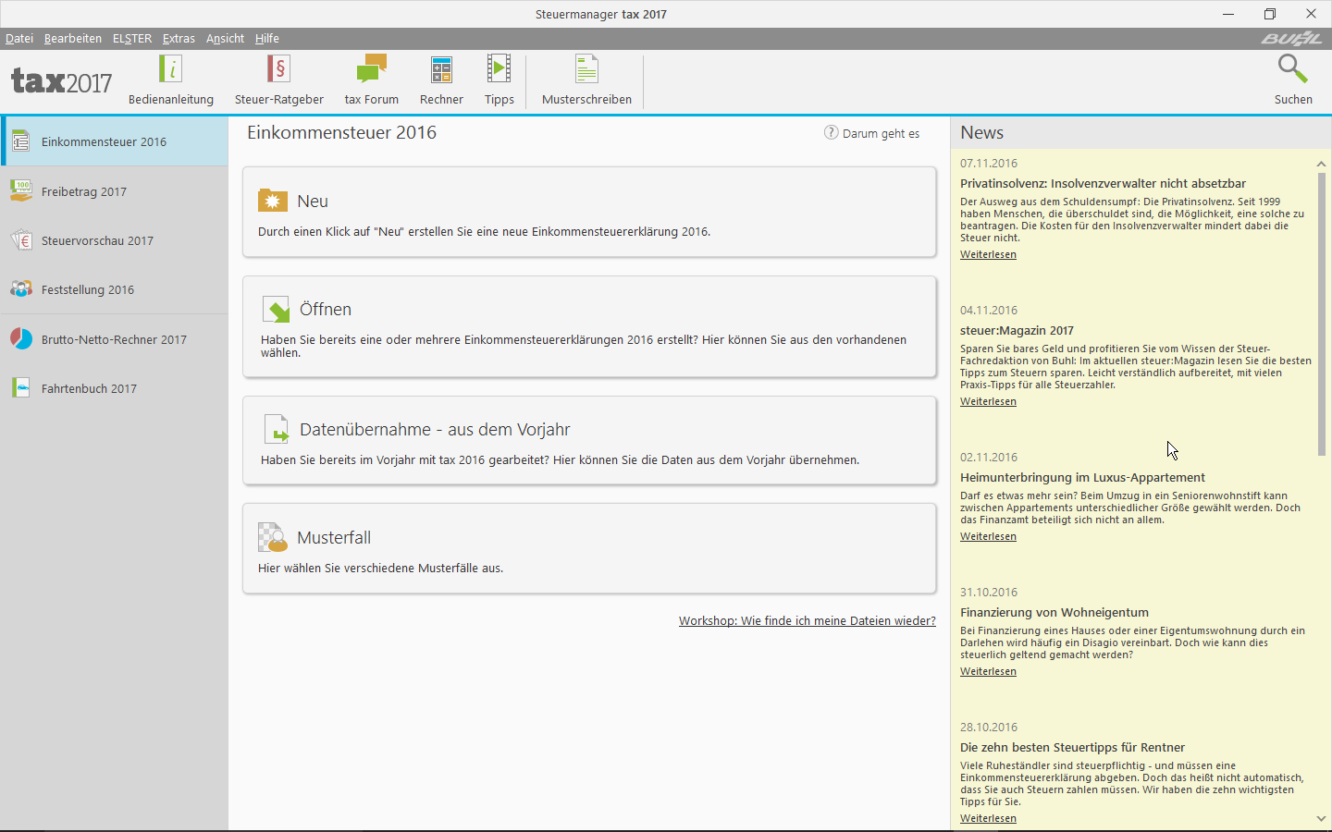This screenshot has height=832, width=1332.
Task: Click the Musterfall person icon
Action: (x=273, y=537)
